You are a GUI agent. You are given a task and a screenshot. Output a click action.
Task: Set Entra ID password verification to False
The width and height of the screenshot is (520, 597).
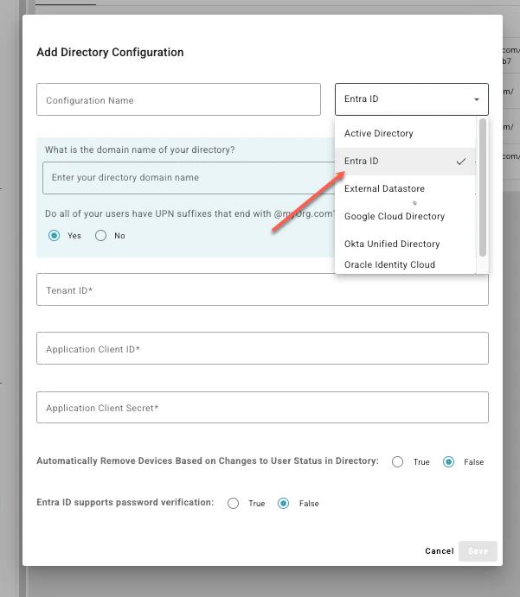pyautogui.click(x=283, y=504)
